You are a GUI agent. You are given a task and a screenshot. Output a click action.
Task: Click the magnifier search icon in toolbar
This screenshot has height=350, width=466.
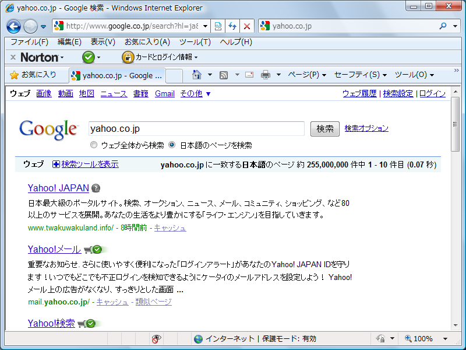(443, 26)
